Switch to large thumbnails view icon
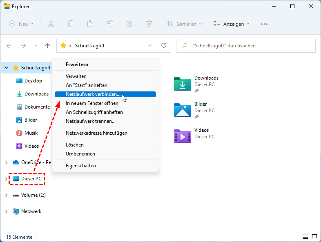 click(314, 237)
